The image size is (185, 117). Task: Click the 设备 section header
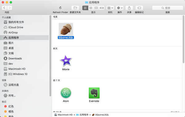4,80
